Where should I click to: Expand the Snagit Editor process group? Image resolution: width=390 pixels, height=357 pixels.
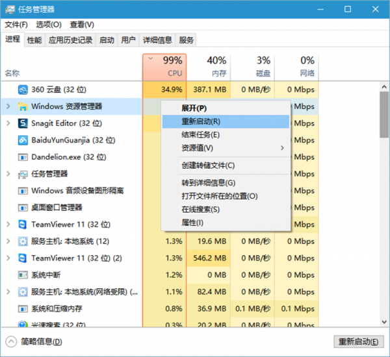pos(8,123)
